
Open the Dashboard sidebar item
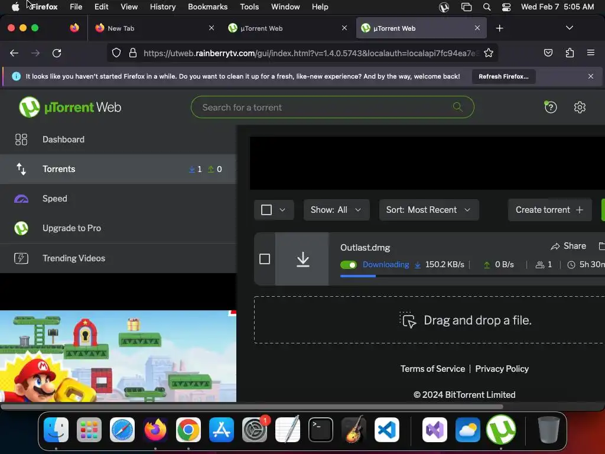pos(118,140)
